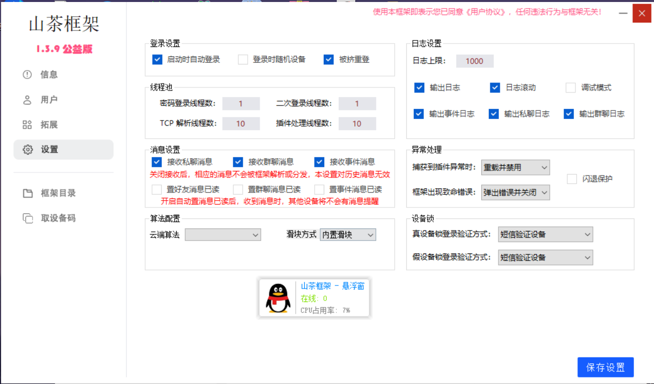The width and height of the screenshot is (654, 384).
Task: Open the 信息 menu page
Action: (64, 74)
